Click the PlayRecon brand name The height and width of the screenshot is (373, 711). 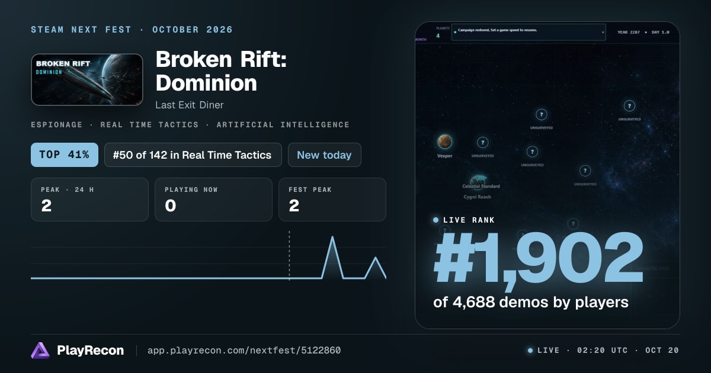tap(91, 351)
